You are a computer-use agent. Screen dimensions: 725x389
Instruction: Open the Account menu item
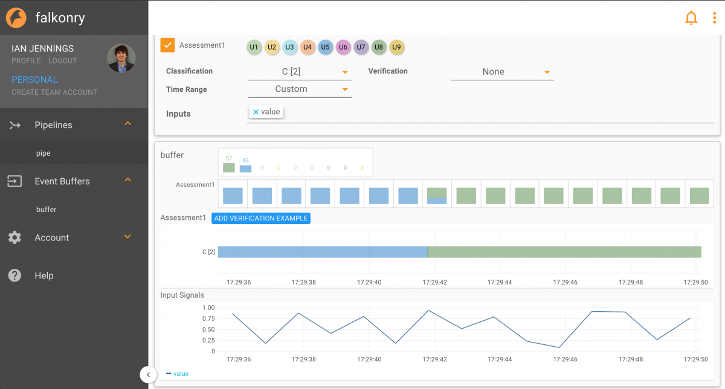pos(74,237)
